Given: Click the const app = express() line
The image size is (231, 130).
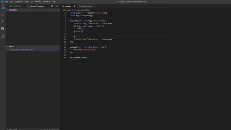Looking at the screenshot, I should click(x=81, y=16).
